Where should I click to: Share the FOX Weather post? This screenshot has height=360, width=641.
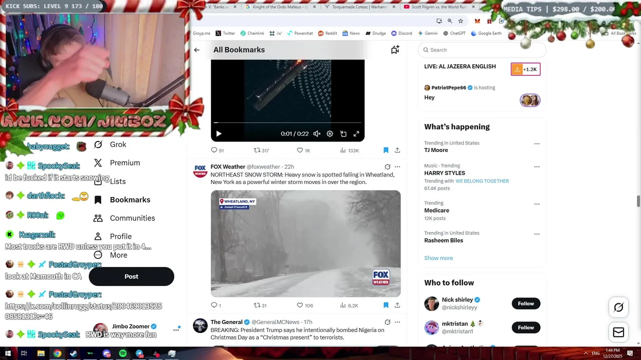pyautogui.click(x=397, y=305)
